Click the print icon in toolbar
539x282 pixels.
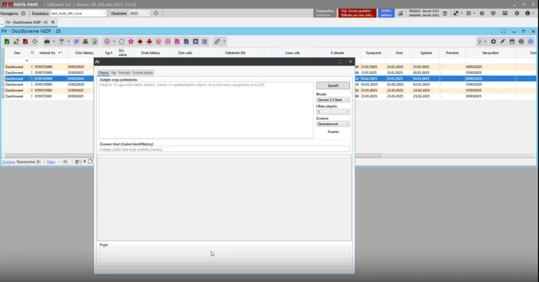tap(47, 41)
